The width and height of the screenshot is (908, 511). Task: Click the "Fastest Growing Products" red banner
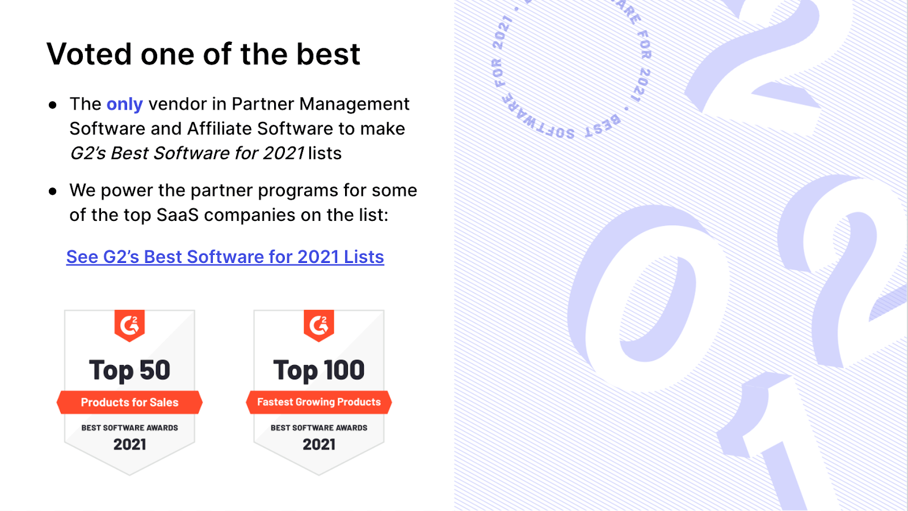[x=319, y=402]
